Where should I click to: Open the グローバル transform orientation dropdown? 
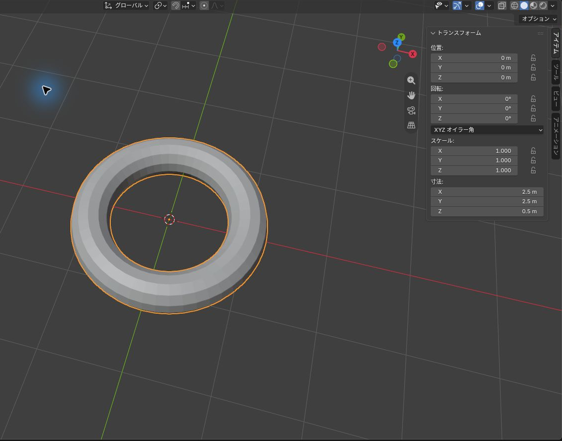(x=126, y=5)
